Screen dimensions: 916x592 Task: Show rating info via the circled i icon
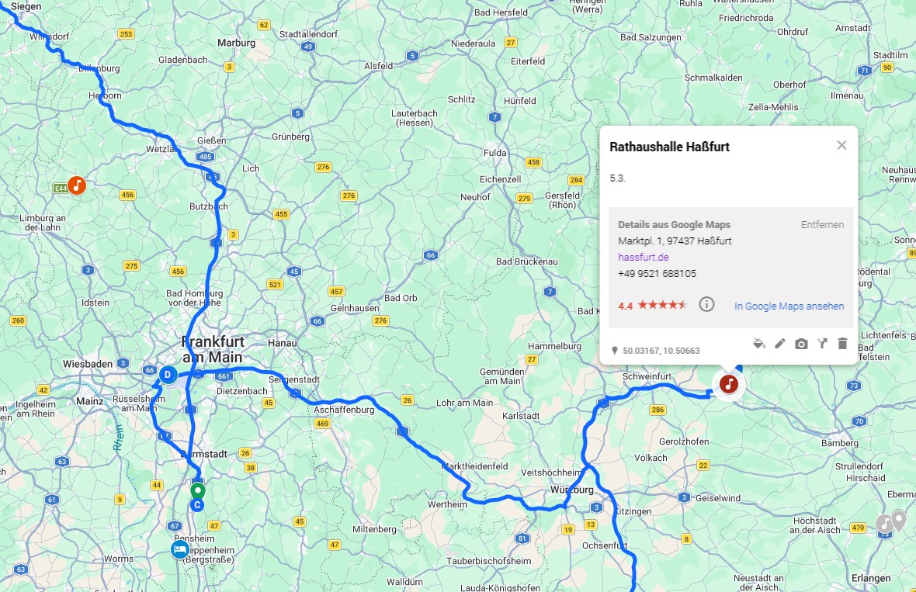click(706, 304)
